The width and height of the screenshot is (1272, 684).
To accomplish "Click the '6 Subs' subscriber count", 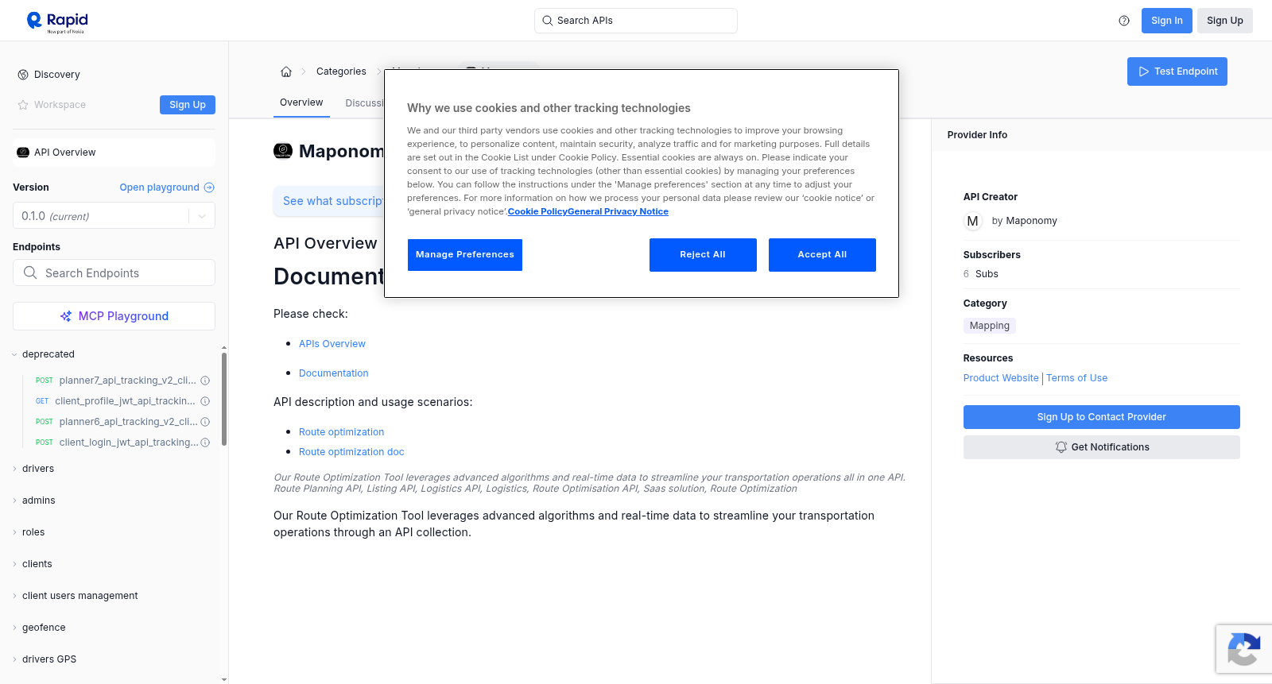I will click(981, 274).
